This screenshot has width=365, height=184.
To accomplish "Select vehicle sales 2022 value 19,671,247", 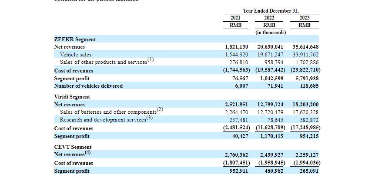I will pyautogui.click(x=270, y=55).
